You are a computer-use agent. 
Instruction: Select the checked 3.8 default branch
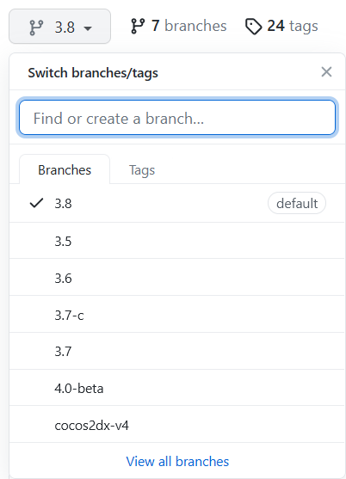point(176,203)
